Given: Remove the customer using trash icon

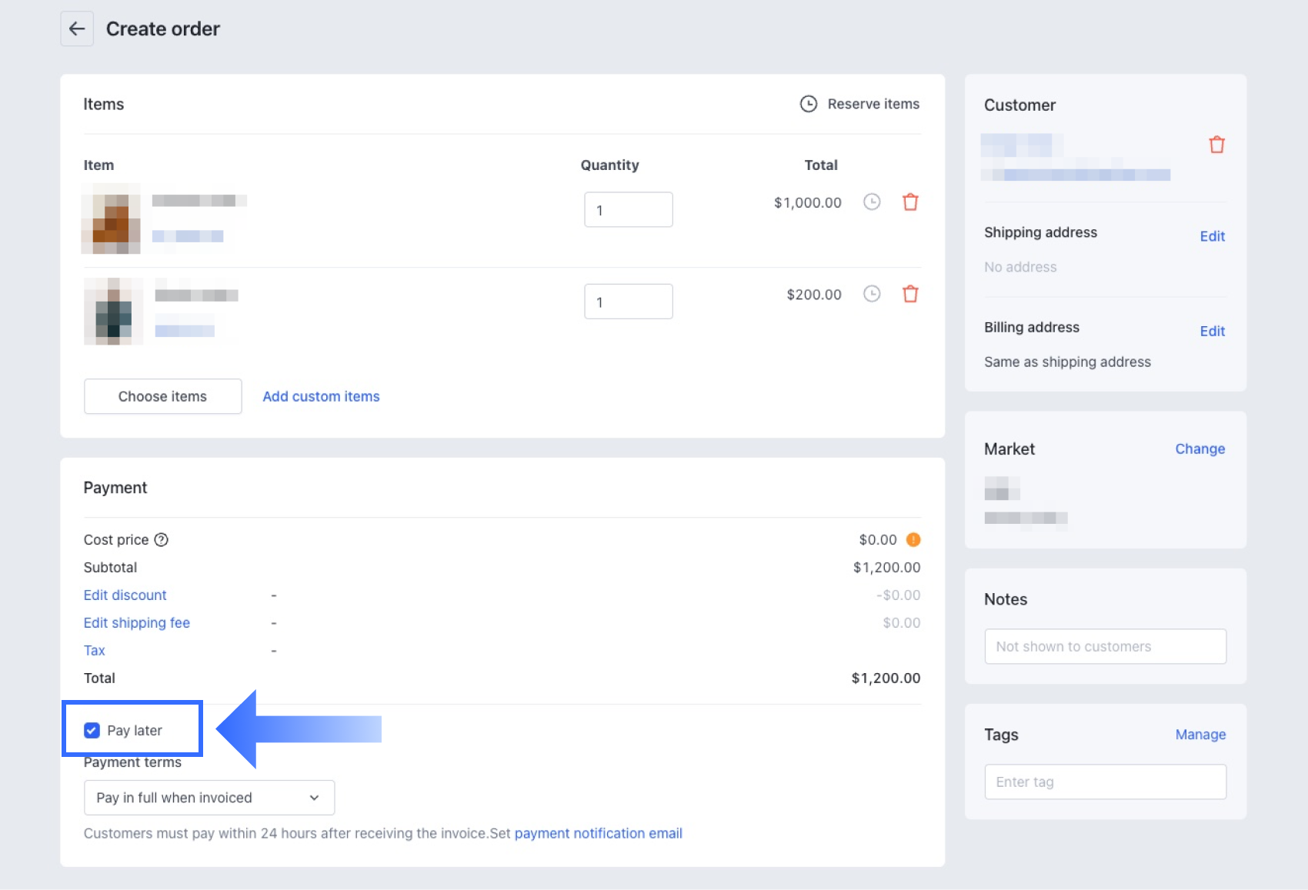Looking at the screenshot, I should 1216,145.
